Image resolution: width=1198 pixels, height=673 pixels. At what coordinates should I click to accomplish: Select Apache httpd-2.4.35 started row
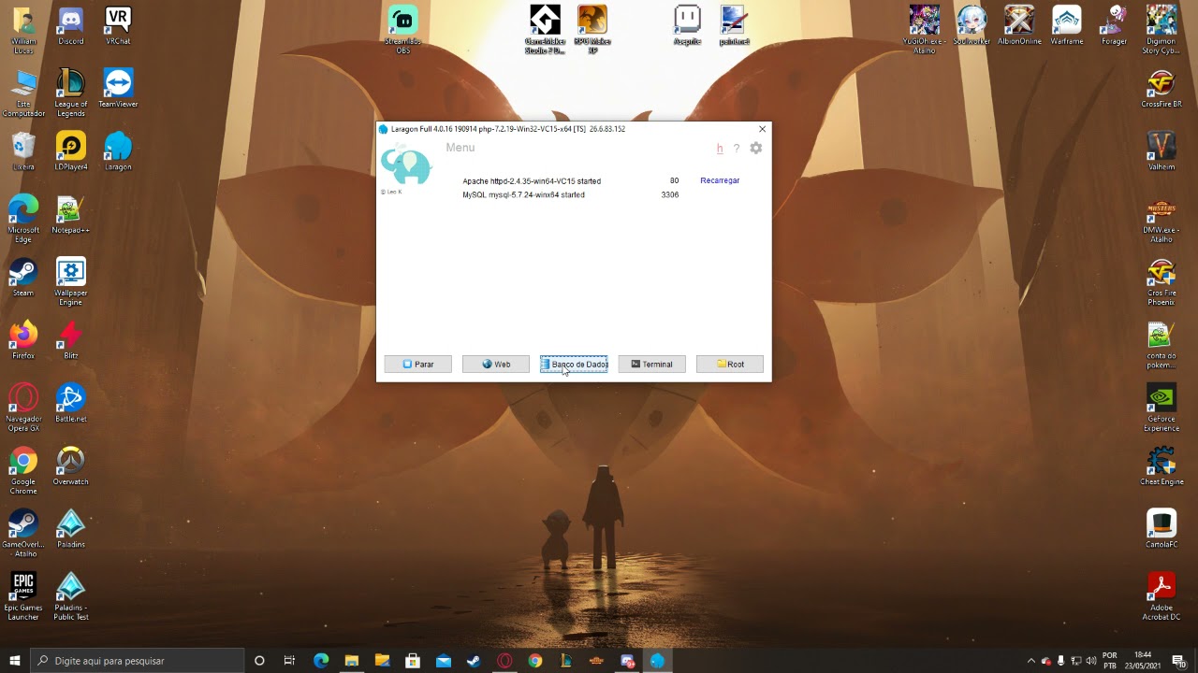coord(532,180)
